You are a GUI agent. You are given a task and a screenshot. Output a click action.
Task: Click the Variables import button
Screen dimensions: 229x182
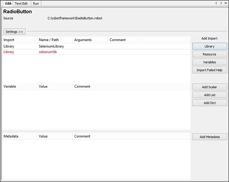[x=210, y=62]
